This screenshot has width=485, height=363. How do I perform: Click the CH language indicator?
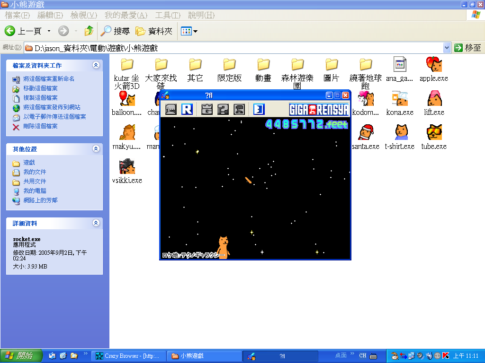(x=362, y=355)
